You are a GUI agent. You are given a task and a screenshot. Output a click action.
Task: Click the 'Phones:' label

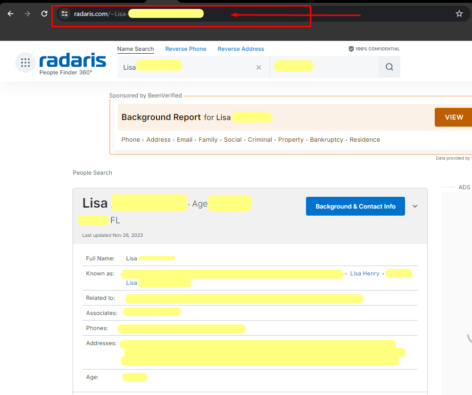coord(97,328)
